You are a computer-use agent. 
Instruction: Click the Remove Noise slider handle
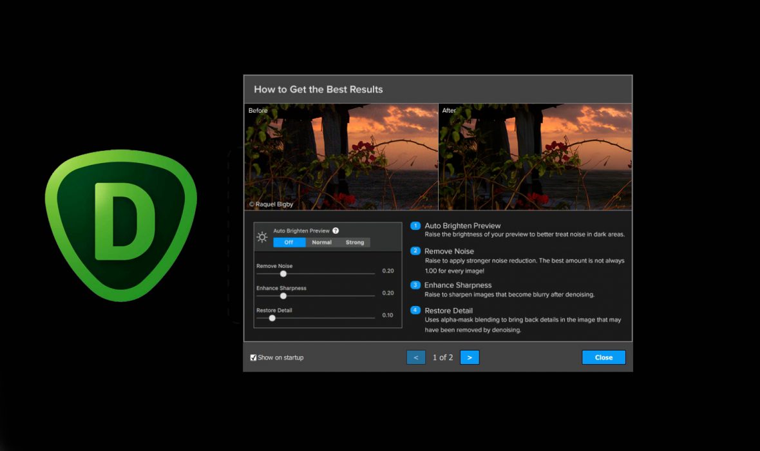pyautogui.click(x=283, y=274)
